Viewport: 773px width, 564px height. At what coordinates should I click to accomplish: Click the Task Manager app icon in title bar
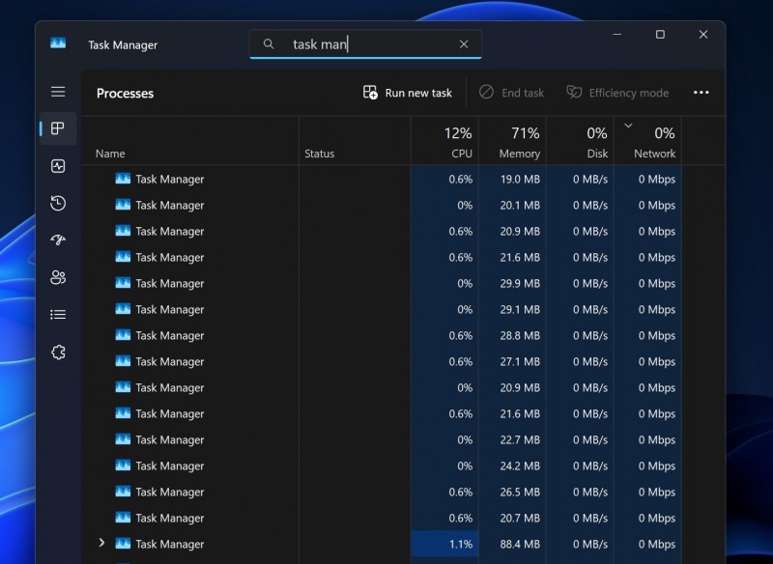tap(58, 43)
